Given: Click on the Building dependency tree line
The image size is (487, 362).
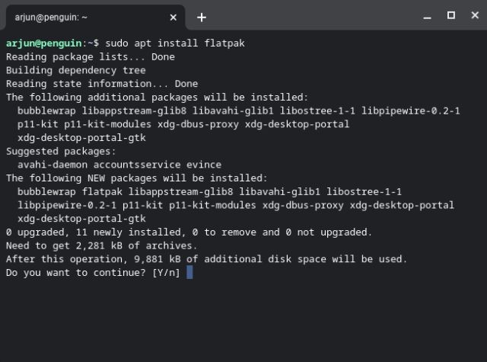Looking at the screenshot, I should [76, 70].
